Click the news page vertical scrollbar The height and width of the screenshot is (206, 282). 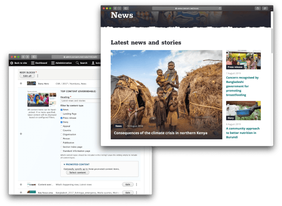pyautogui.click(x=272, y=41)
